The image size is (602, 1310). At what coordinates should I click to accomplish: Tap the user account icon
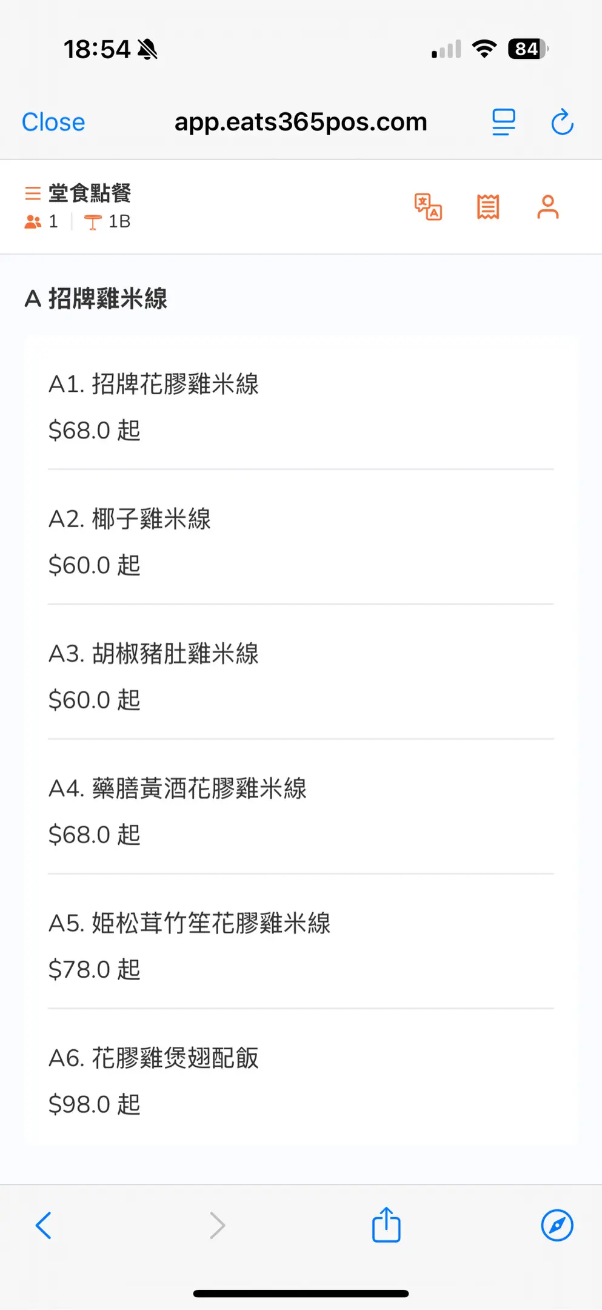pos(547,207)
